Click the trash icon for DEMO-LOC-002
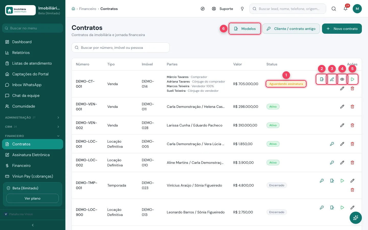The width and height of the screenshot is (368, 230). pos(352,163)
